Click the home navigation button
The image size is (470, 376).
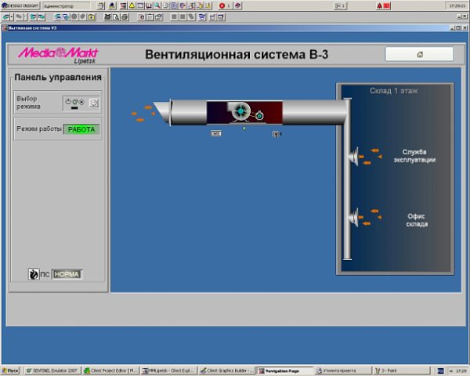point(419,54)
